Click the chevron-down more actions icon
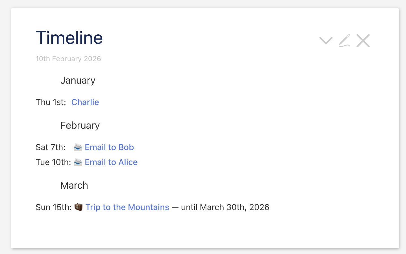This screenshot has height=254, width=406. [326, 41]
